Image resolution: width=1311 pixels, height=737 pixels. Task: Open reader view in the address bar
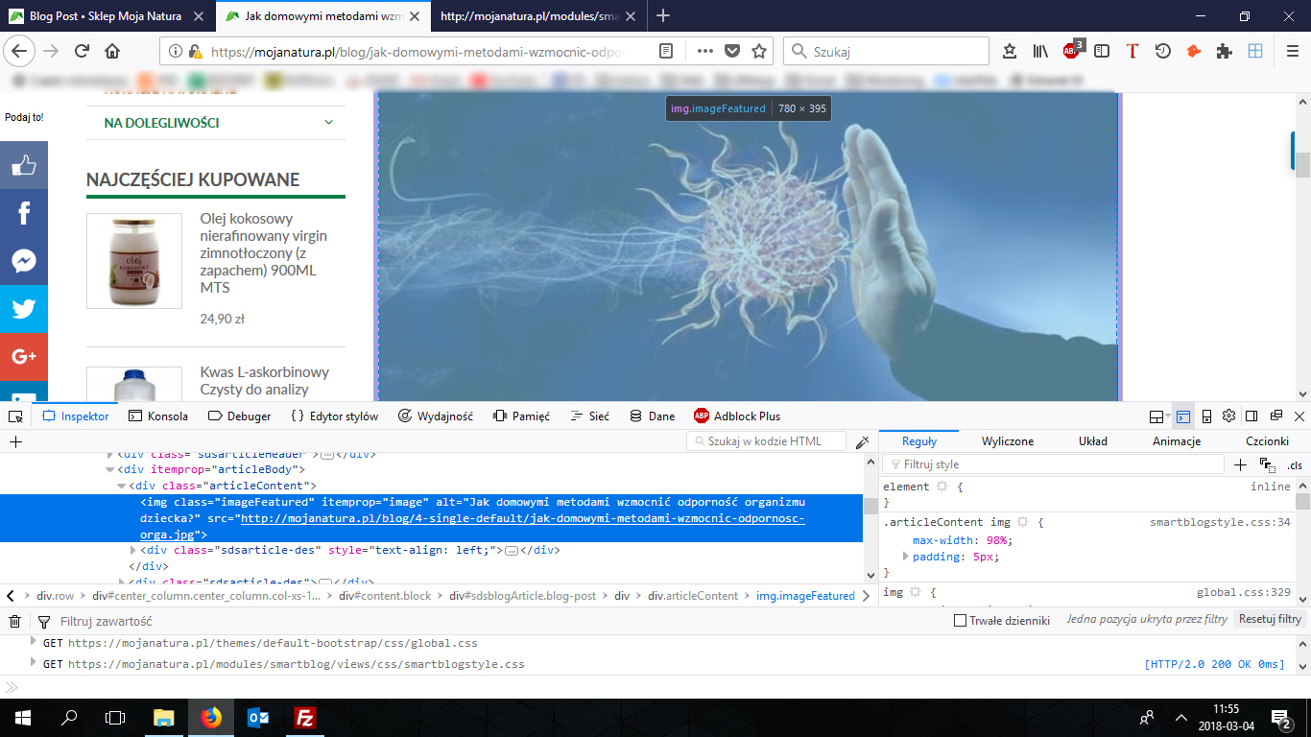pos(667,51)
